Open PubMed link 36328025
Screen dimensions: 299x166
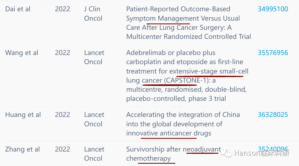point(273,115)
